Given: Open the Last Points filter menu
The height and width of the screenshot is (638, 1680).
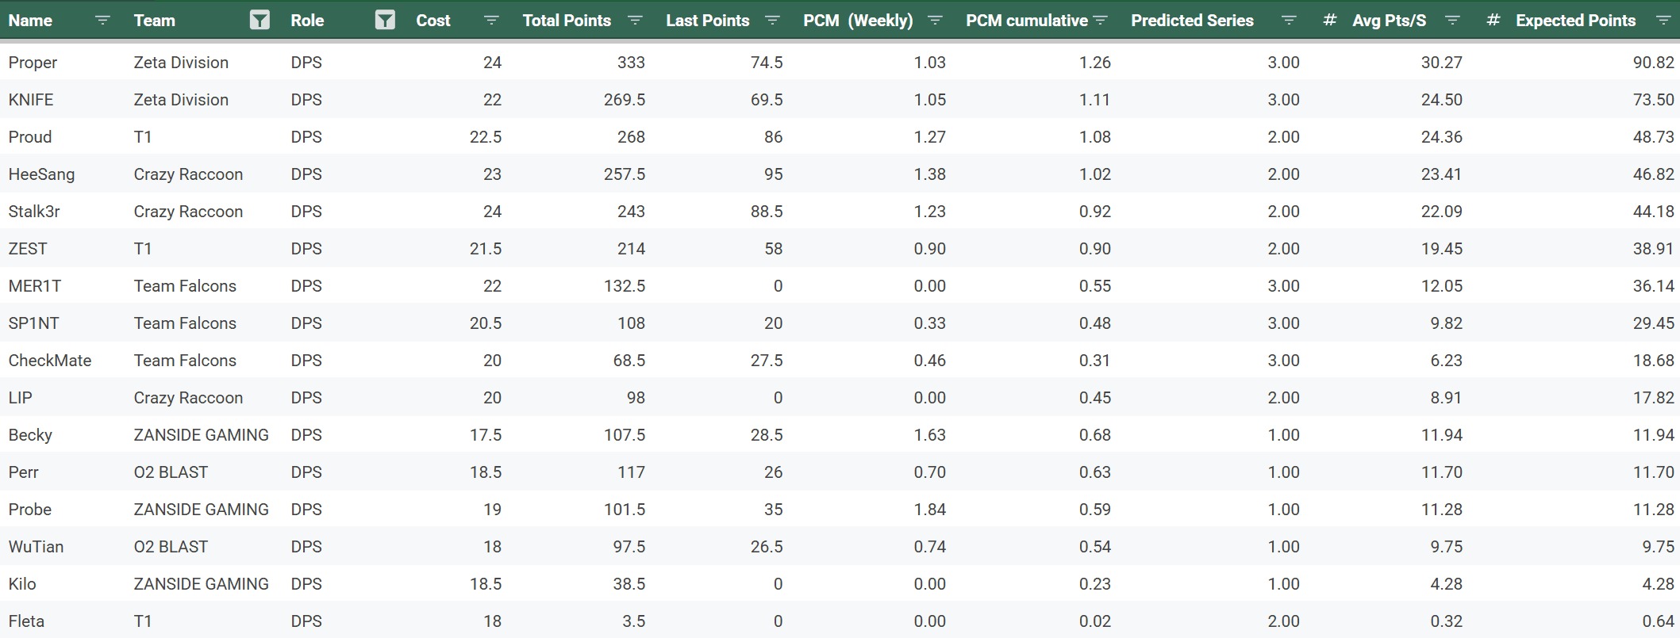Looking at the screenshot, I should (x=772, y=21).
